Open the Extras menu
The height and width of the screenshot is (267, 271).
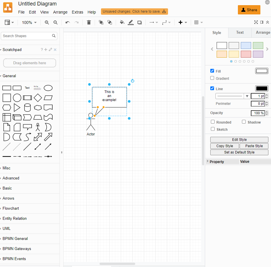[77, 12]
